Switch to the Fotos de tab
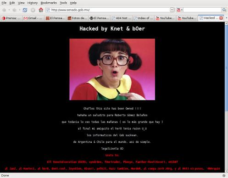228x178 pixels. [78, 18]
